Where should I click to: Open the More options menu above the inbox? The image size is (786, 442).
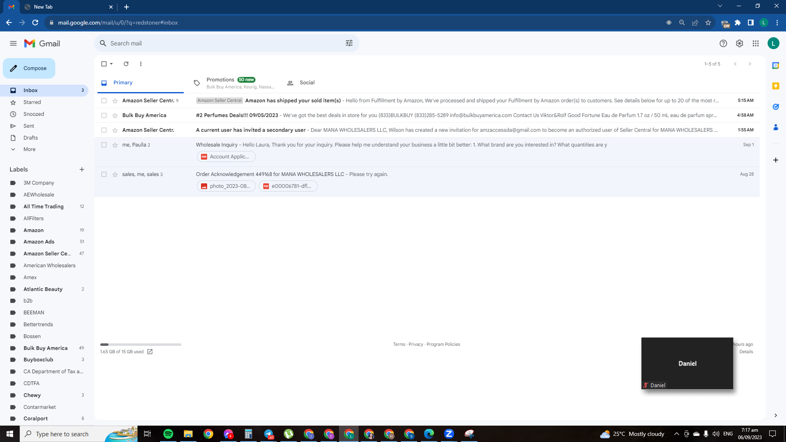141,64
